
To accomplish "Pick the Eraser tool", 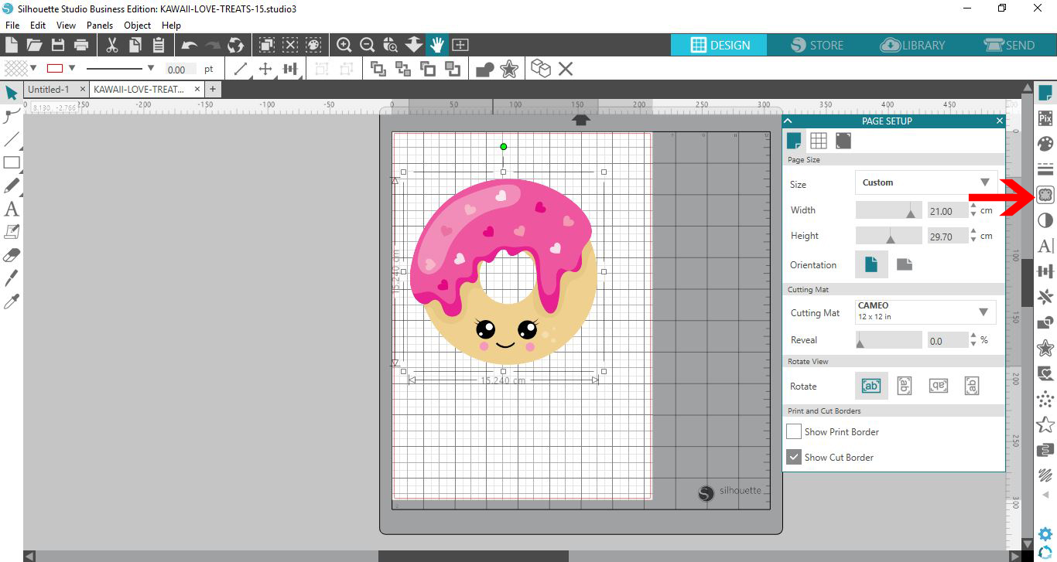I will pyautogui.click(x=12, y=254).
